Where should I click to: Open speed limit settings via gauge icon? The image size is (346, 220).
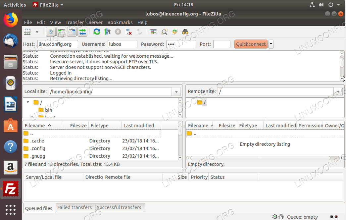282,217
